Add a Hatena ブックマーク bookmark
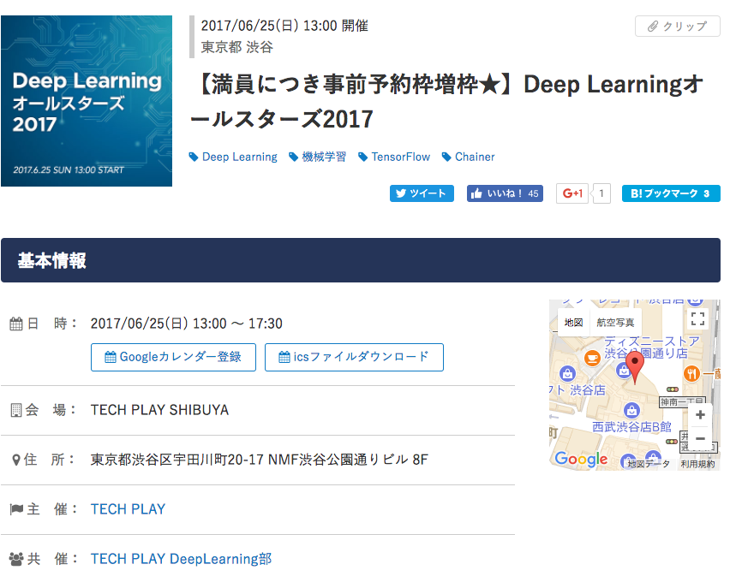 [x=671, y=193]
